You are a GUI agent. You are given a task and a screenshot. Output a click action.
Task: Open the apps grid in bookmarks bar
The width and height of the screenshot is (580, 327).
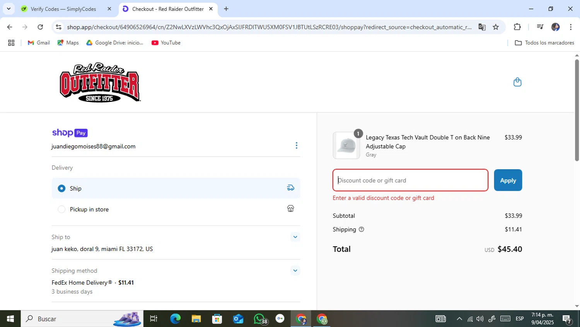pyautogui.click(x=11, y=43)
